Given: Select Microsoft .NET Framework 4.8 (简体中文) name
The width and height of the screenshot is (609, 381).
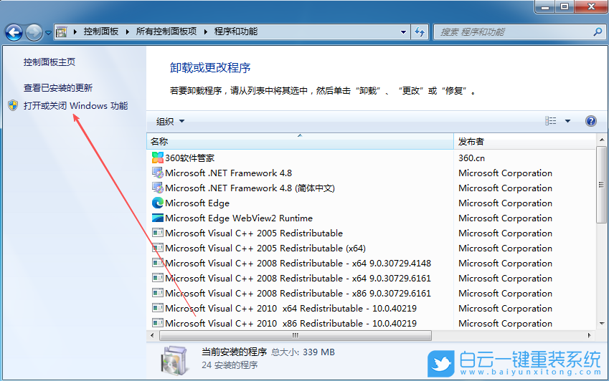Looking at the screenshot, I should tap(250, 188).
